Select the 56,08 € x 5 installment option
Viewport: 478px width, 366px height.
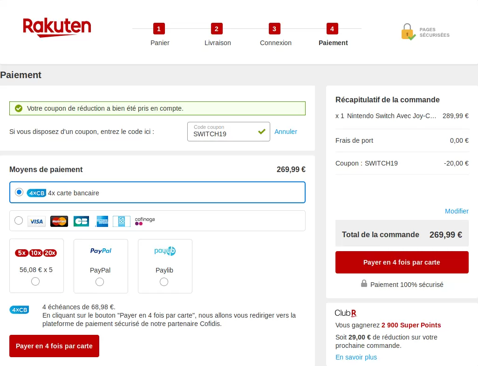(x=35, y=281)
